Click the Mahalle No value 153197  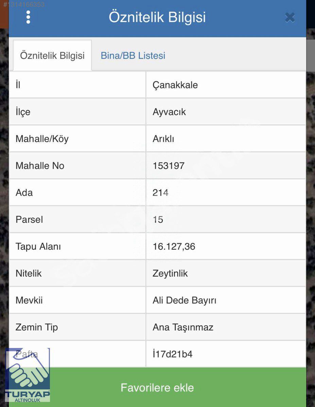pyautogui.click(x=169, y=166)
